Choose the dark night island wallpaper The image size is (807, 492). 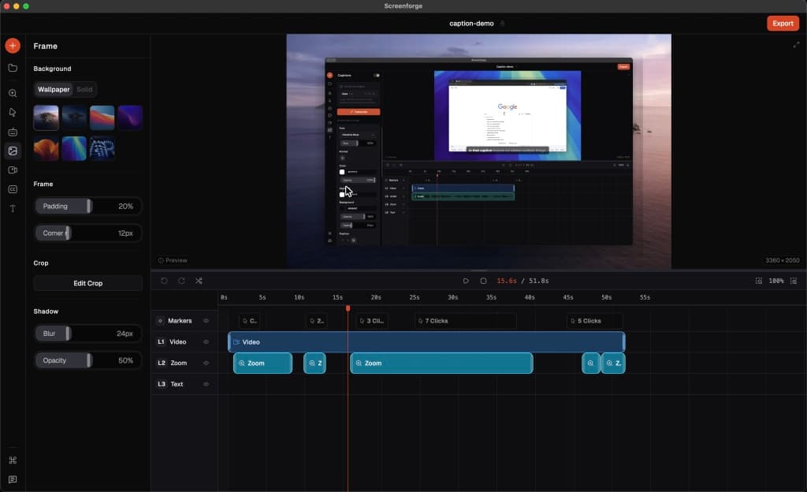[x=74, y=117]
